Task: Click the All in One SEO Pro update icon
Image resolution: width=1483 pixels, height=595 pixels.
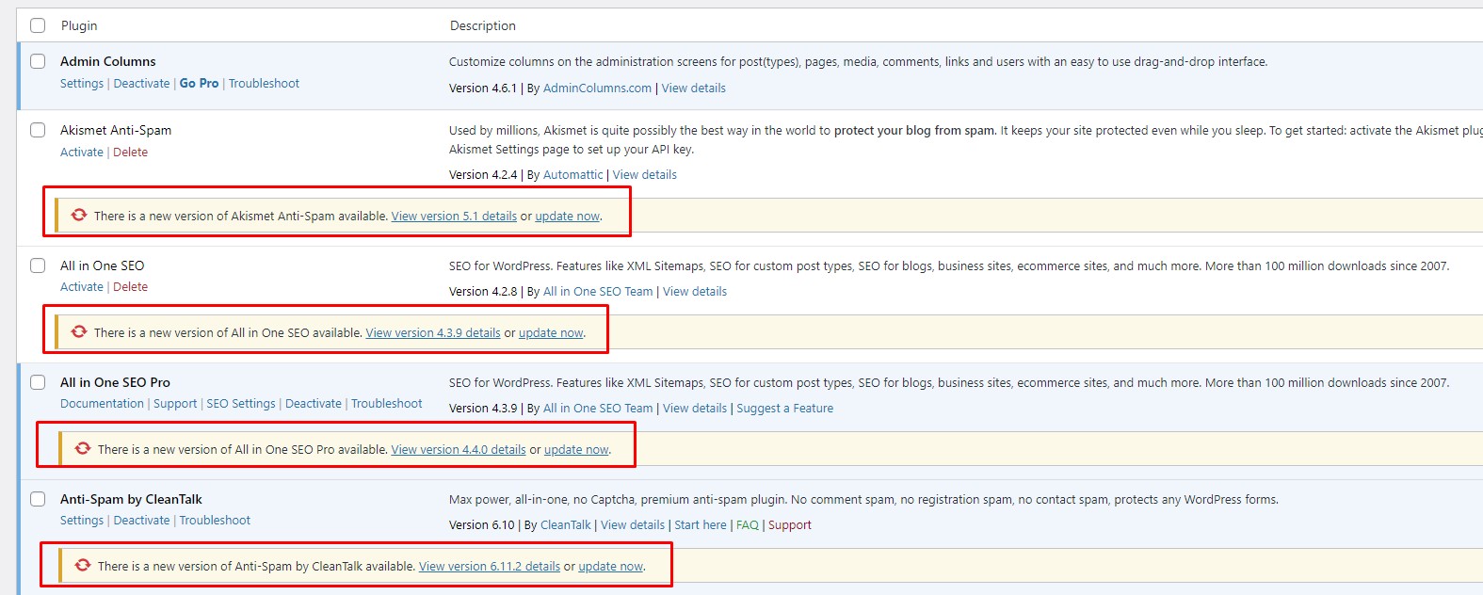Action: point(83,448)
